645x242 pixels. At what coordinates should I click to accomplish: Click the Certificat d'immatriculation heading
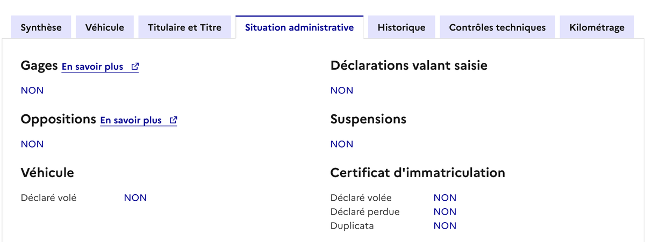418,173
